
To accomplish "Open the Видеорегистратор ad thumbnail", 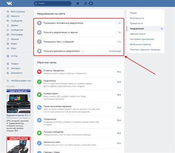I will click(x=18, y=101).
